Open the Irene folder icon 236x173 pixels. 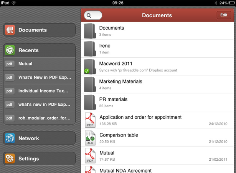[x=90, y=49]
